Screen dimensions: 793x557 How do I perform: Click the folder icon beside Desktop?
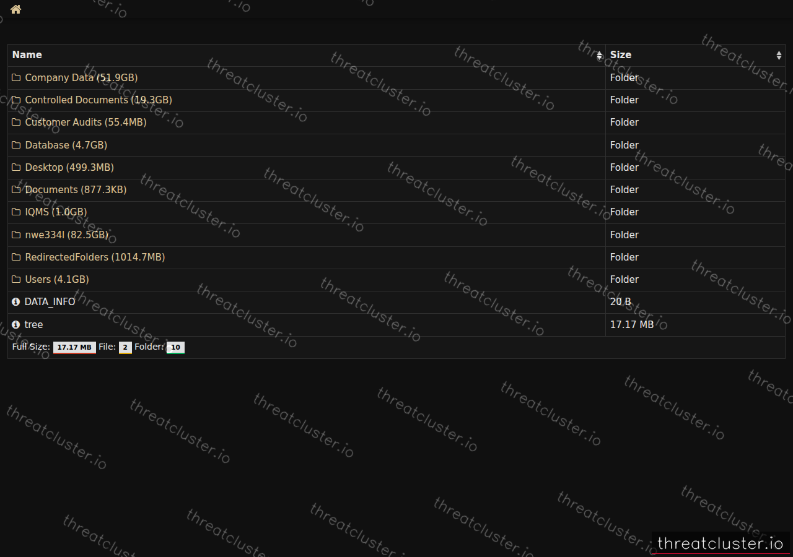pyautogui.click(x=16, y=168)
